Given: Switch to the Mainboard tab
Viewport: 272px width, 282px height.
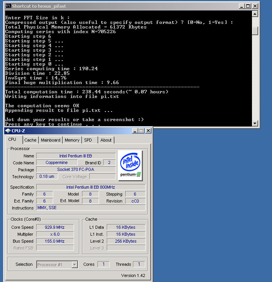Looking at the screenshot, I should (x=50, y=140).
